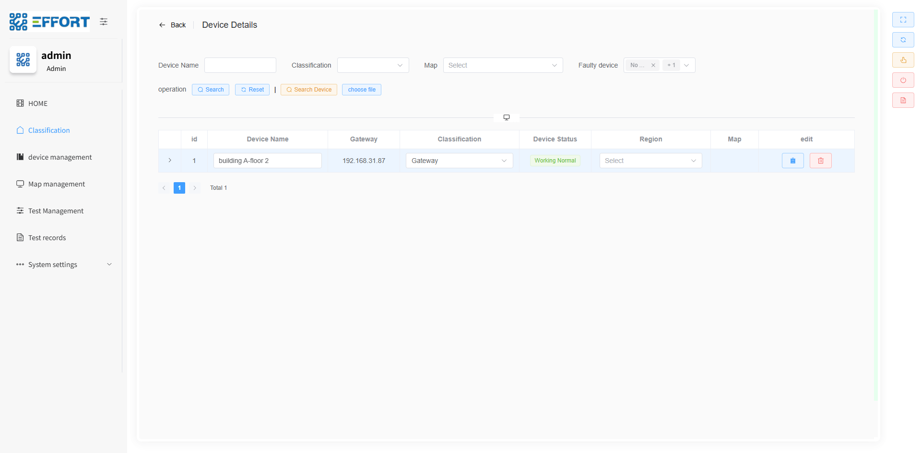Viewport: 921px width, 453px height.
Task: Expand the building A-floor 2 row
Action: (x=170, y=161)
